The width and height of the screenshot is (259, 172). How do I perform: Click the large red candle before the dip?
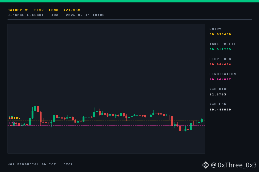tap(172, 121)
